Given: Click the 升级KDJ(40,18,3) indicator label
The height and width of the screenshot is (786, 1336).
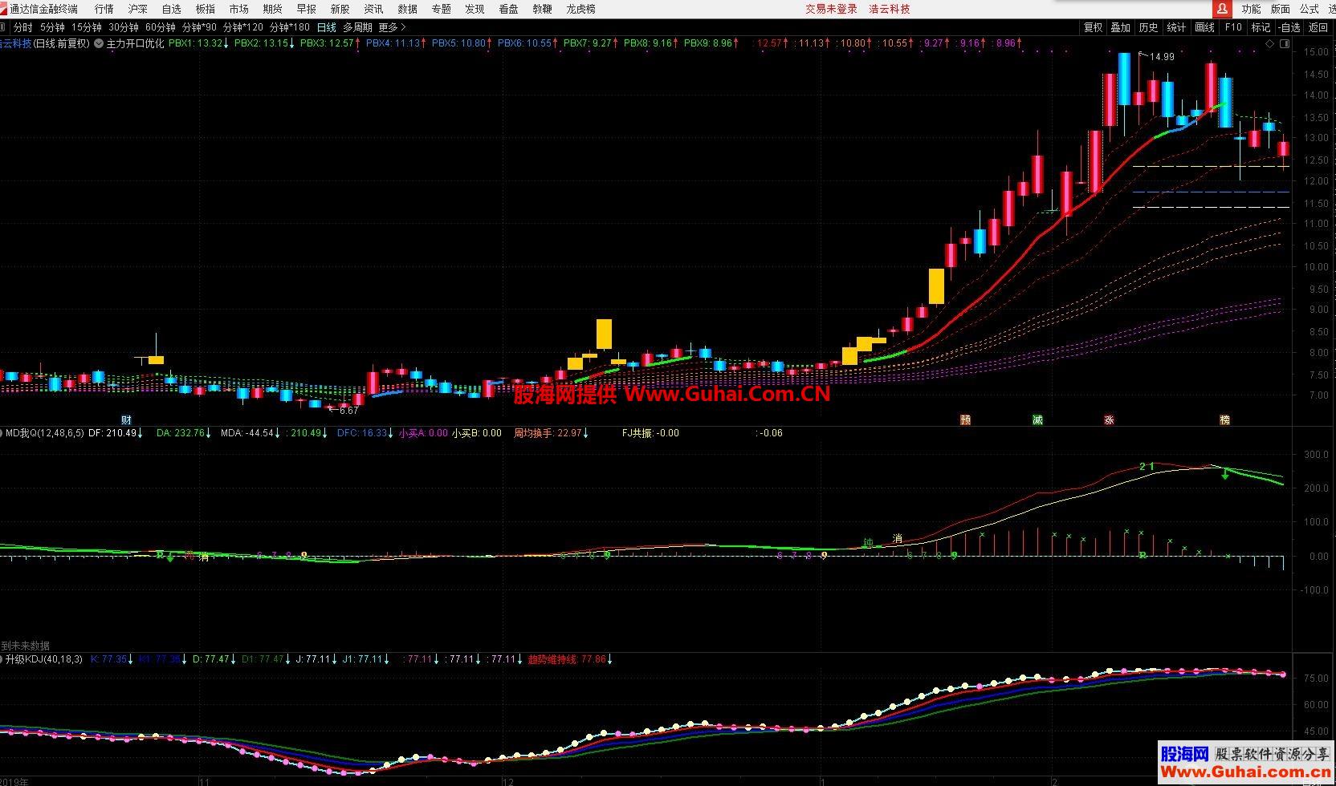Looking at the screenshot, I should pos(44,659).
